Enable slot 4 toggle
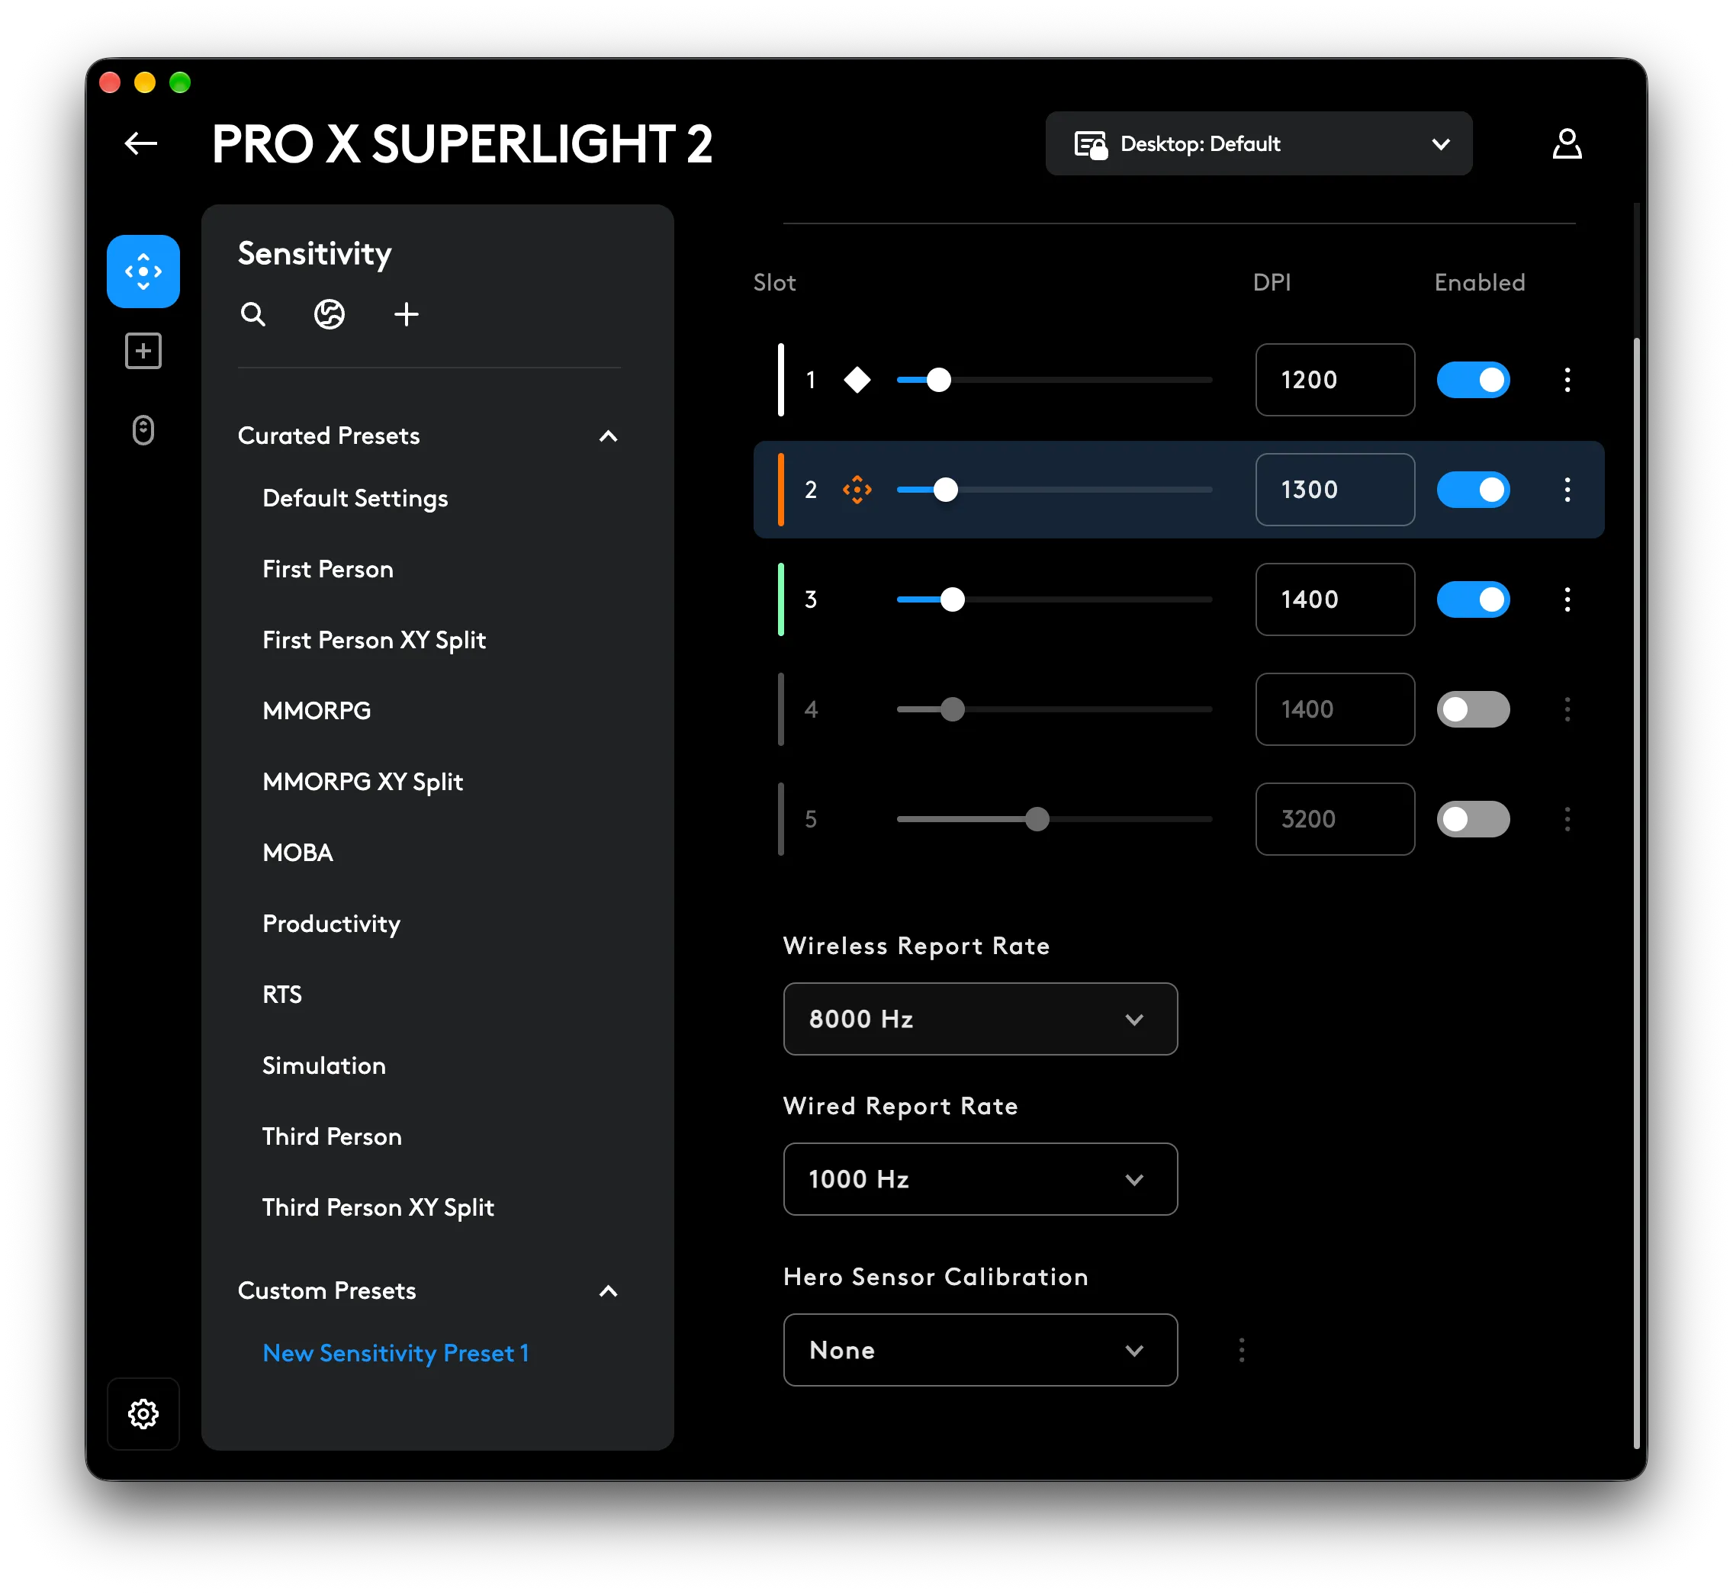Viewport: 1733px width, 1594px height. point(1472,709)
